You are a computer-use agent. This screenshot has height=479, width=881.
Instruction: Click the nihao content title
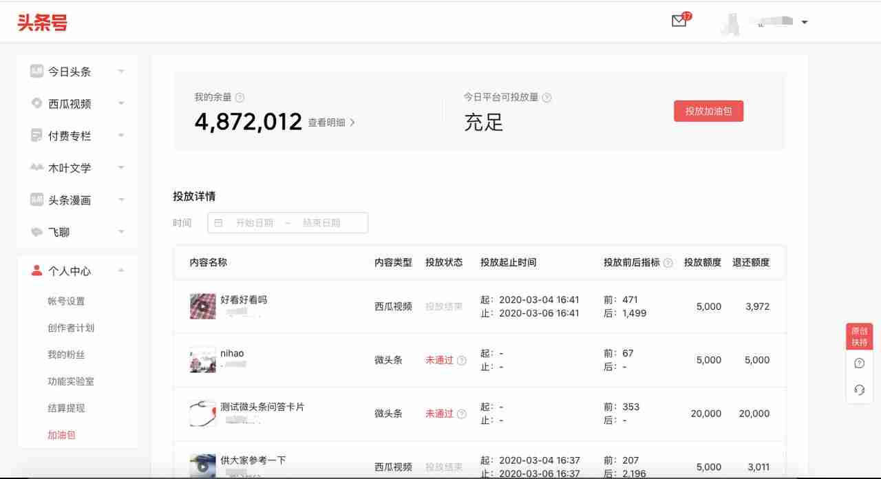coord(232,353)
